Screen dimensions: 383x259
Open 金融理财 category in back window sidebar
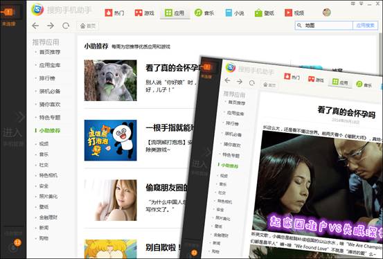[x=48, y=217]
